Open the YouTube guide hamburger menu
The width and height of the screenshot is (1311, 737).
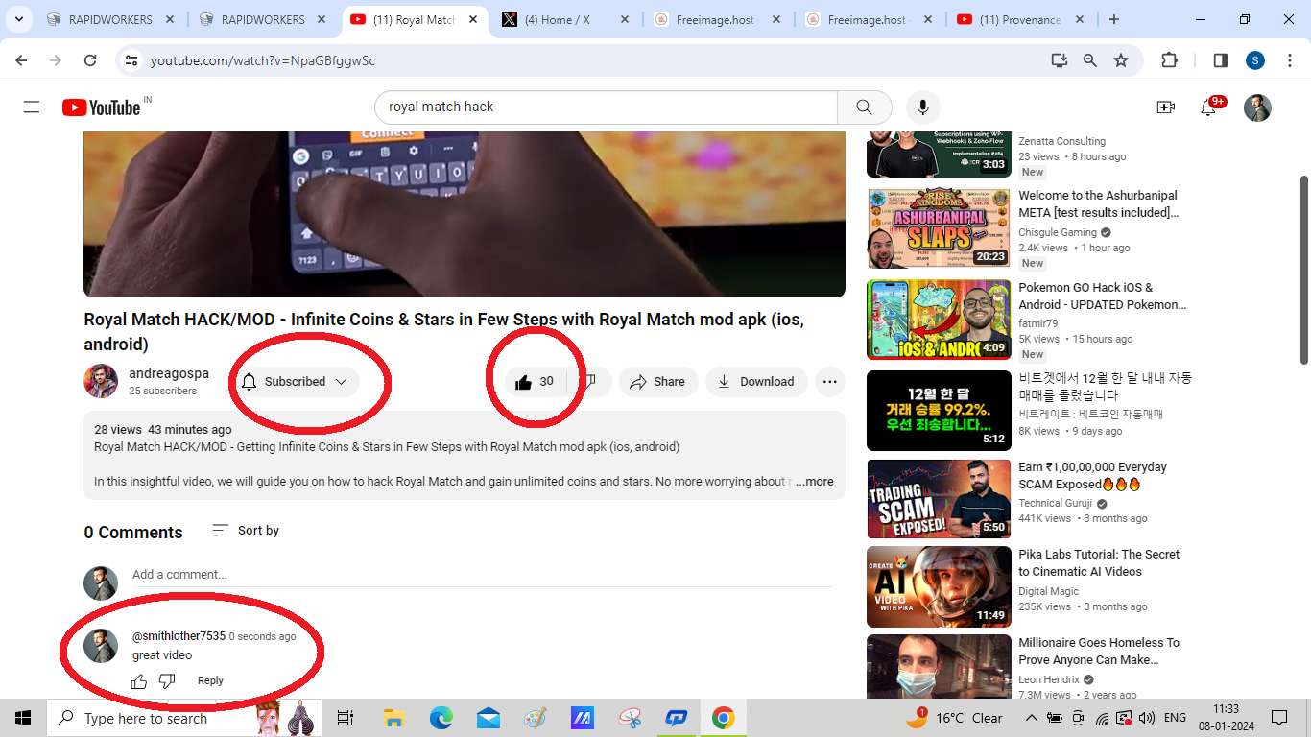pyautogui.click(x=32, y=107)
